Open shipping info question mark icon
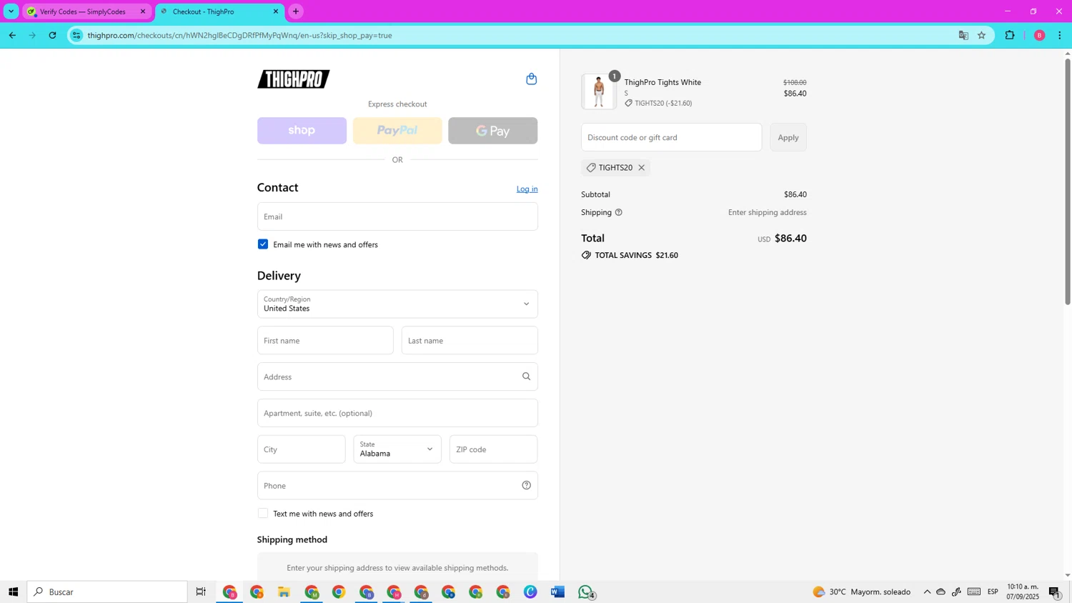Viewport: 1072px width, 603px height. tap(619, 212)
